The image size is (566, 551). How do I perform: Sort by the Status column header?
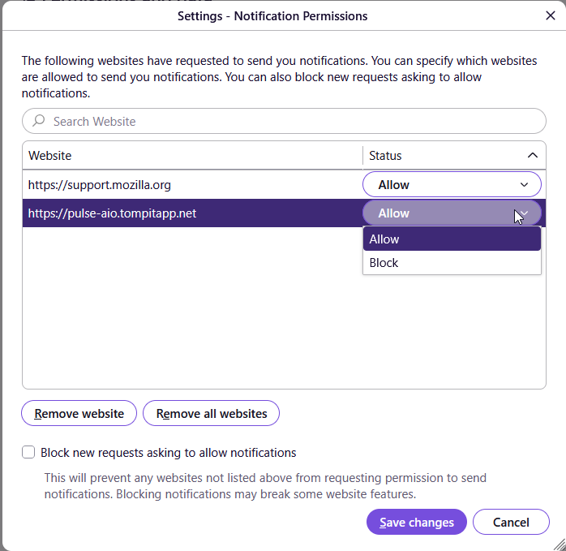click(x=454, y=155)
